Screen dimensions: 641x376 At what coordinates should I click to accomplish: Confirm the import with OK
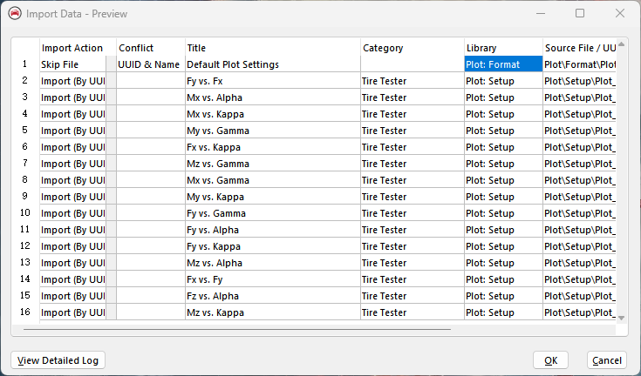(x=550, y=360)
